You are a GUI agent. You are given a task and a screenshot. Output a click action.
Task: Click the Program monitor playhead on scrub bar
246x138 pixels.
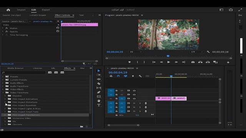[x=168, y=56]
